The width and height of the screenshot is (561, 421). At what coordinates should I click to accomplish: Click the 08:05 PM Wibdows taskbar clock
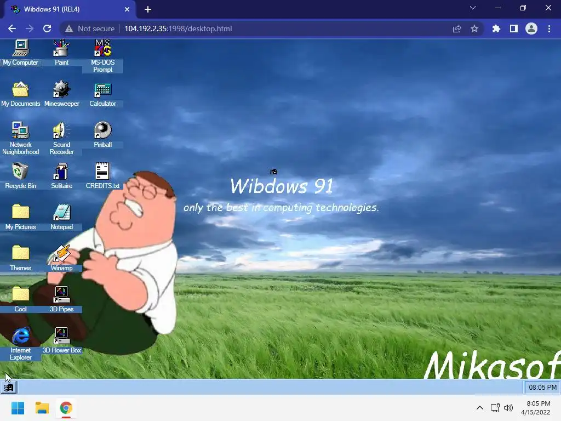tap(542, 388)
